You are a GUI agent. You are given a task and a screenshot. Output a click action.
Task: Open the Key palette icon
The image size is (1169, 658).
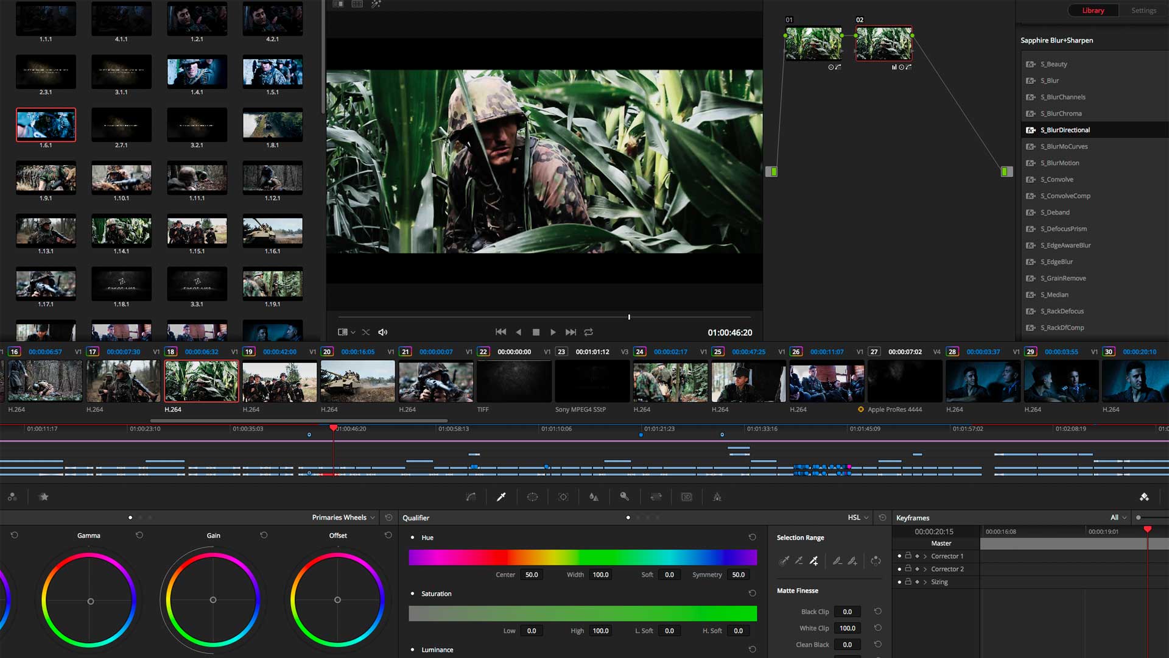point(625,497)
